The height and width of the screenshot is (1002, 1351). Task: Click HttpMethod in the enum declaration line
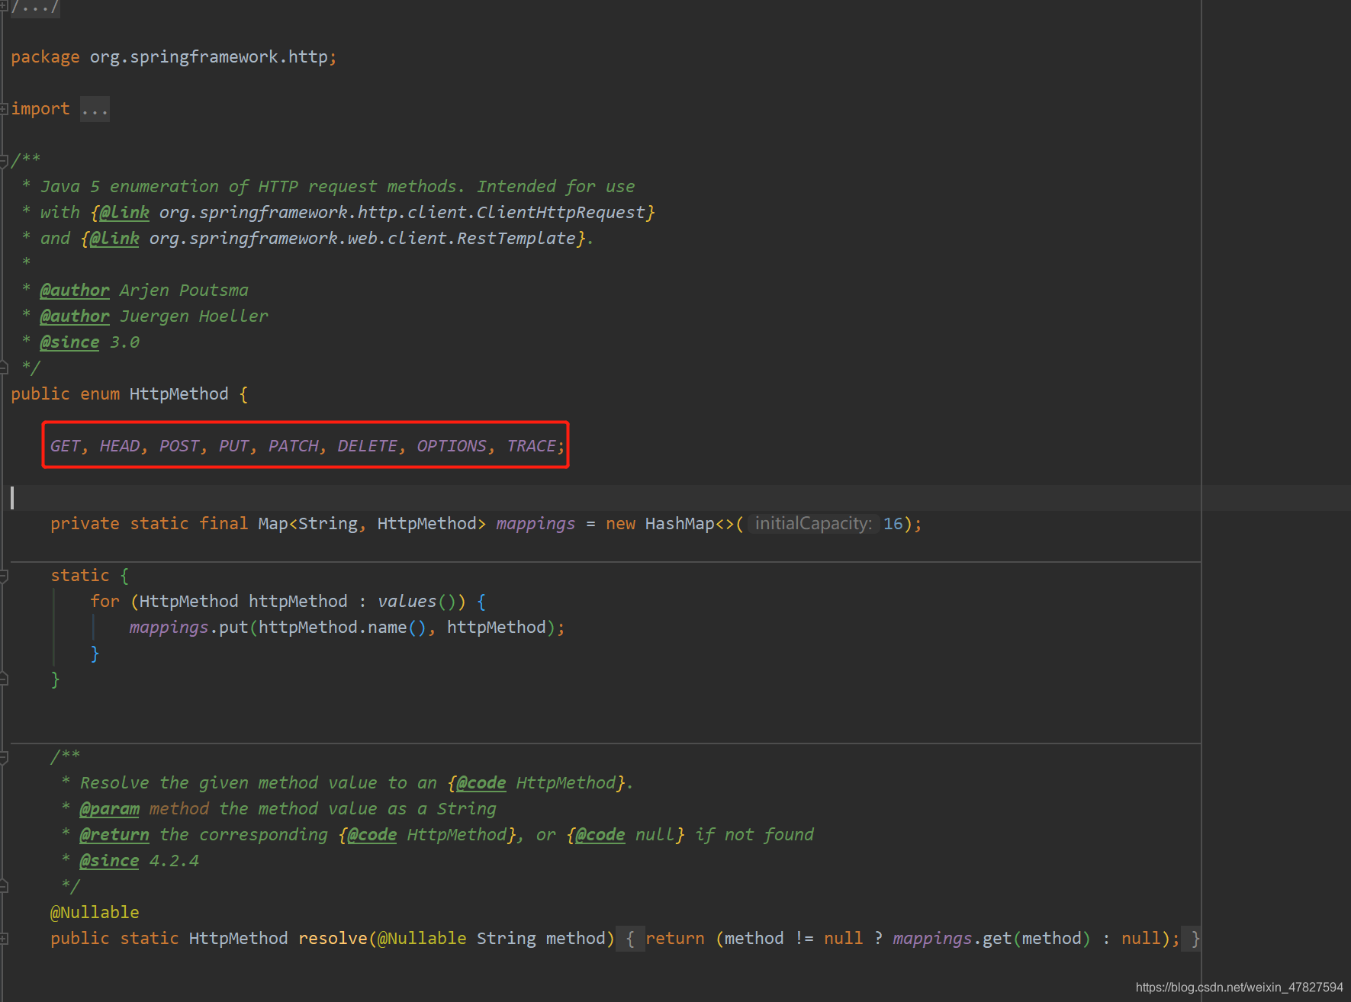pos(179,394)
